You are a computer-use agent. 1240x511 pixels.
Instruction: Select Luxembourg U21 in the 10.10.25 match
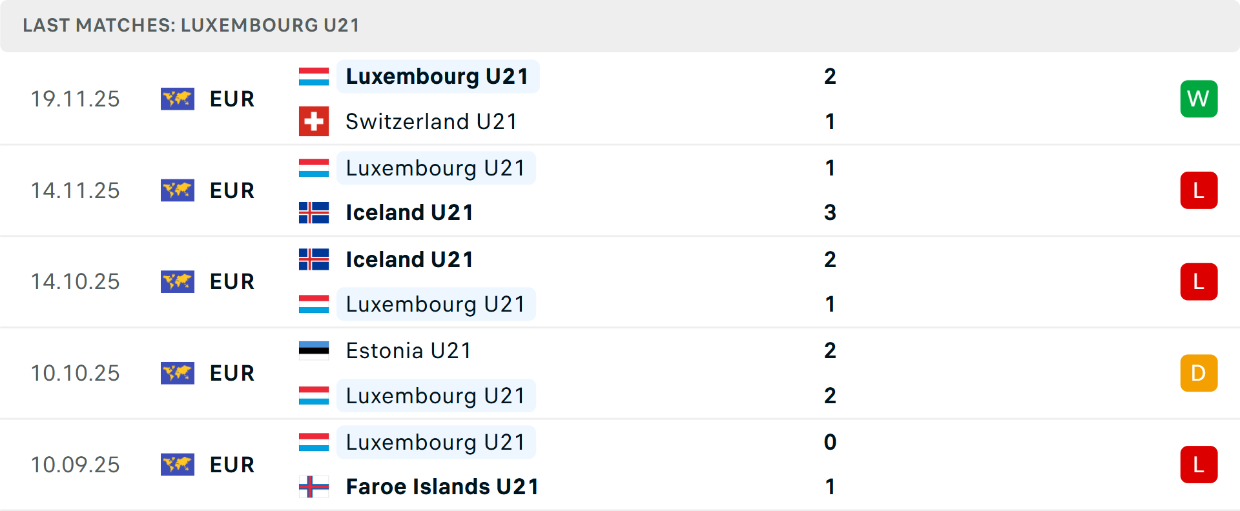[x=435, y=396]
